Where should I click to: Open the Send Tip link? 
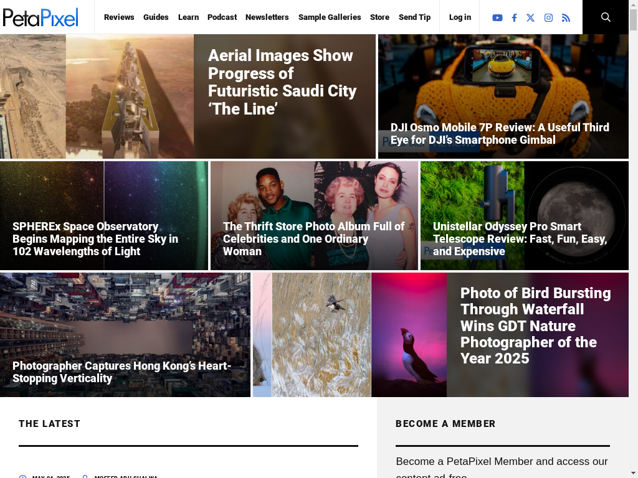414,17
